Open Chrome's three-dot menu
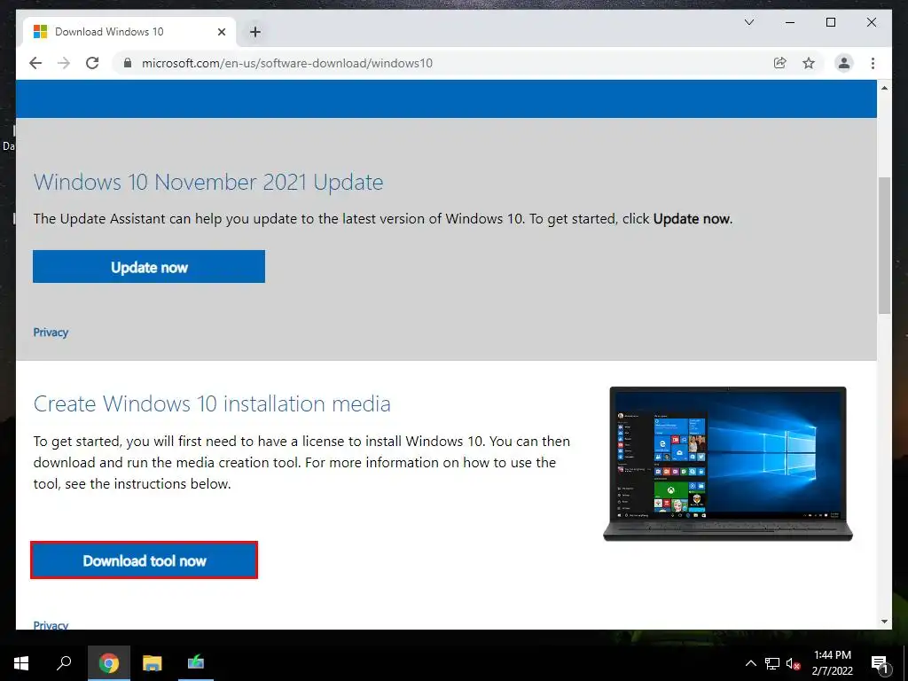This screenshot has height=681, width=908. tap(873, 63)
